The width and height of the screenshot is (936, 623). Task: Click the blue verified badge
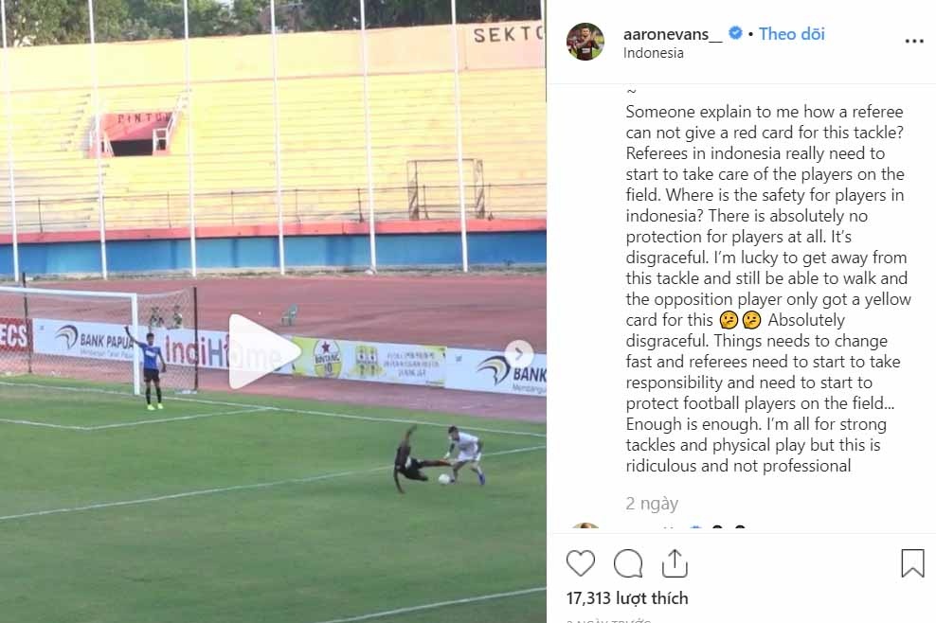coord(735,34)
